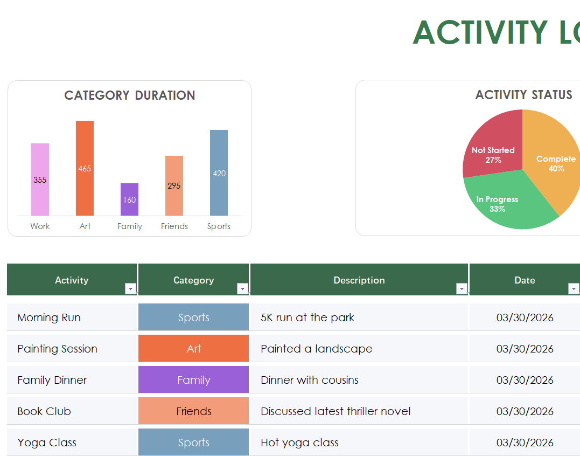Click the Friends axis label in chart
Image resolution: width=580 pixels, height=456 pixels.
(x=174, y=226)
